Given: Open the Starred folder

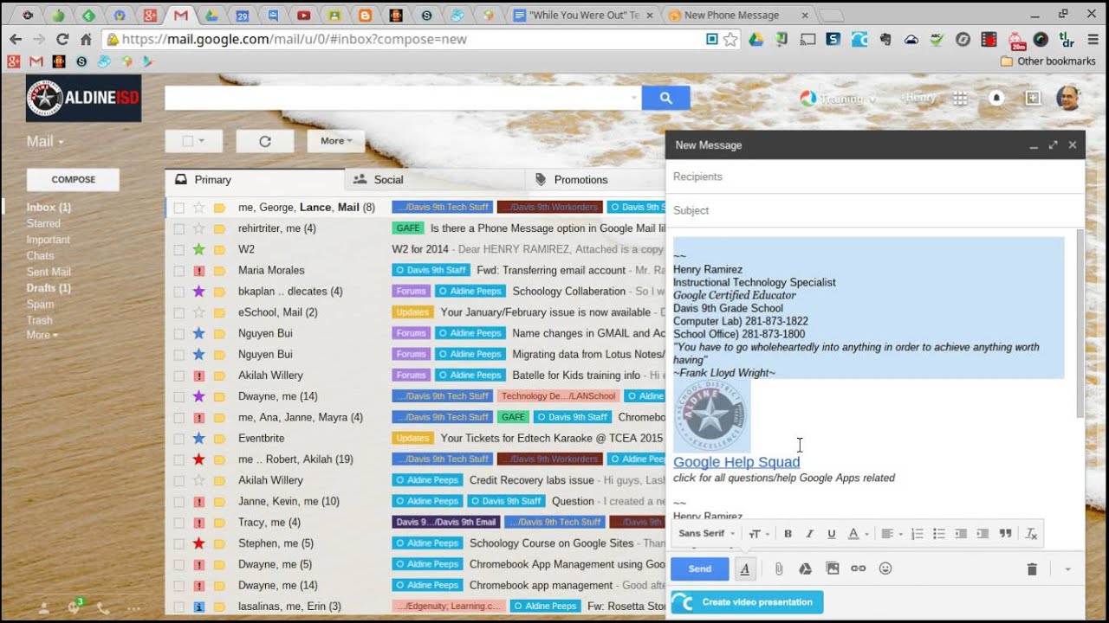Looking at the screenshot, I should 43,223.
